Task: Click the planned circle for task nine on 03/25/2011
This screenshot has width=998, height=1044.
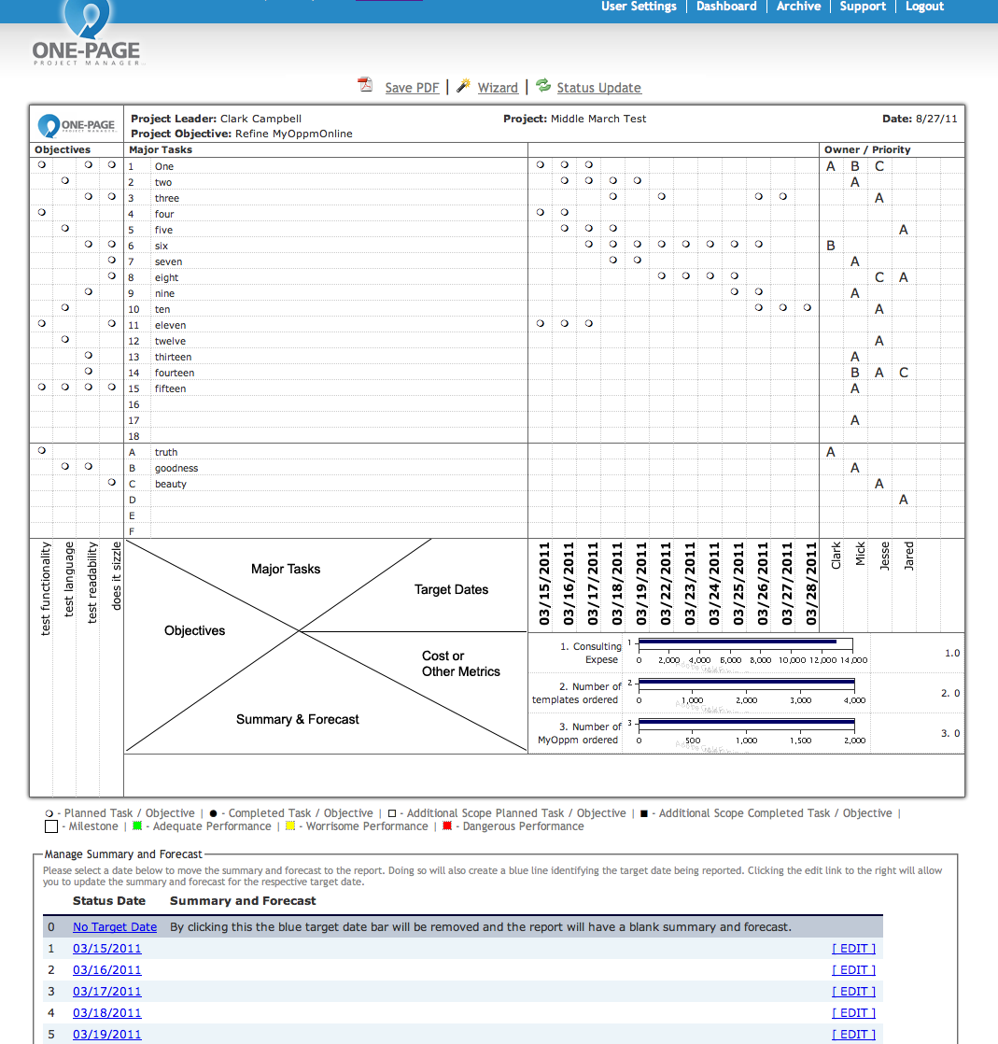Action: point(735,291)
